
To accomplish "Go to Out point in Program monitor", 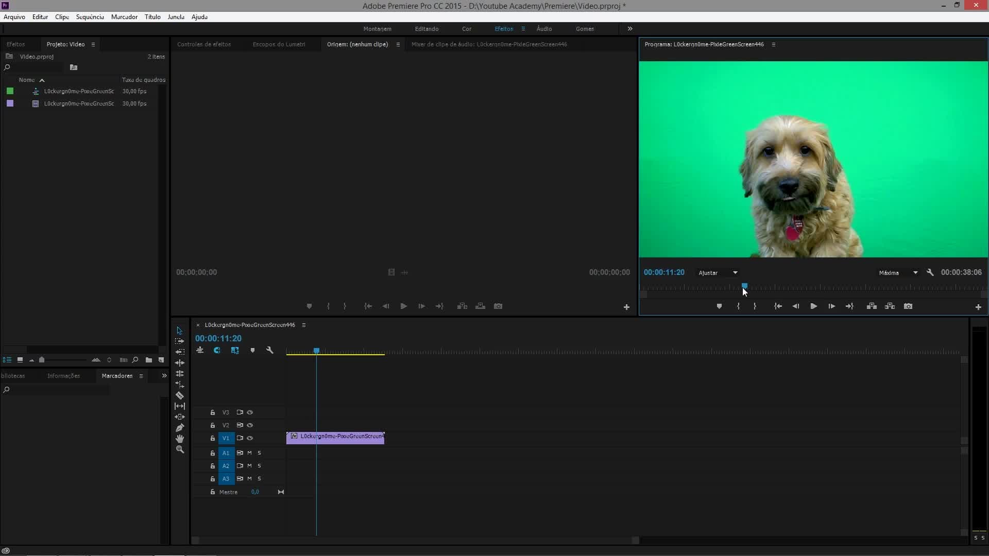I will (x=849, y=306).
